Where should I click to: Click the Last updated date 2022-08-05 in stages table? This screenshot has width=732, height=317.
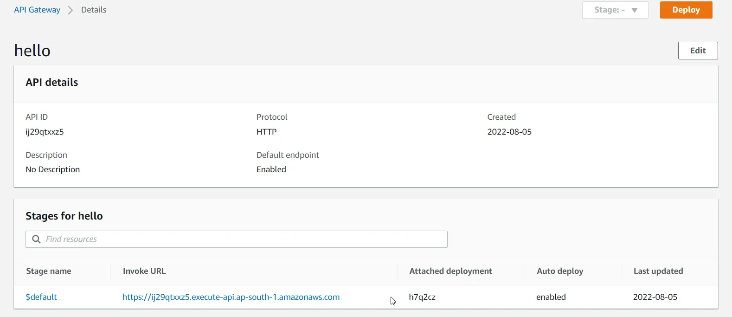click(655, 297)
